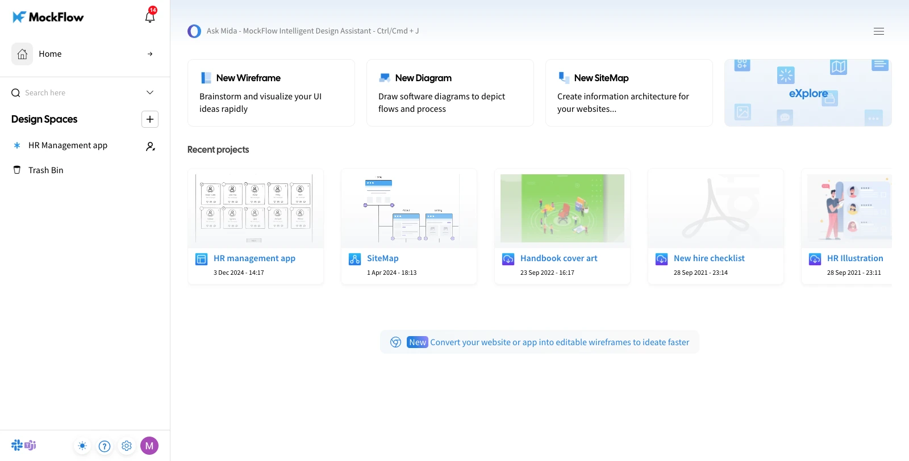Image resolution: width=909 pixels, height=461 pixels.
Task: Open the SiteMap project thumbnail
Action: tap(408, 208)
